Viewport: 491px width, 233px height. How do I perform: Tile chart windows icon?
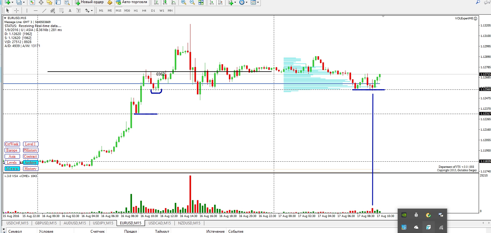point(201,2)
